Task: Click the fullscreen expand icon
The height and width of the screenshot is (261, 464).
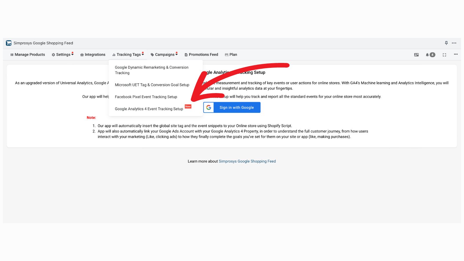Action: pos(444,55)
